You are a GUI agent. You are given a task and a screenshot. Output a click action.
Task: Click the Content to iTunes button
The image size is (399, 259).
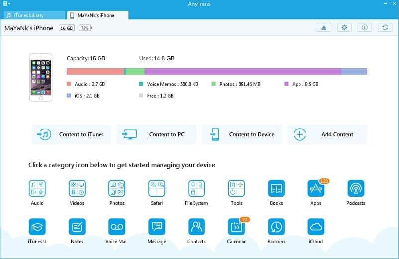pos(72,134)
